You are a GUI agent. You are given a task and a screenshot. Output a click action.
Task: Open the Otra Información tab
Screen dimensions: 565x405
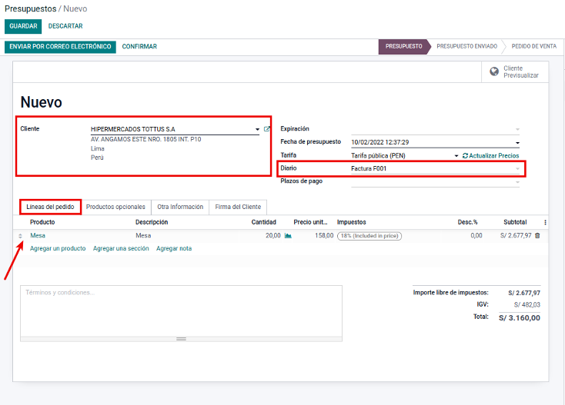click(180, 207)
